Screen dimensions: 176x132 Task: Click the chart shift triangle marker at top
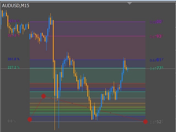[x=130, y=3]
